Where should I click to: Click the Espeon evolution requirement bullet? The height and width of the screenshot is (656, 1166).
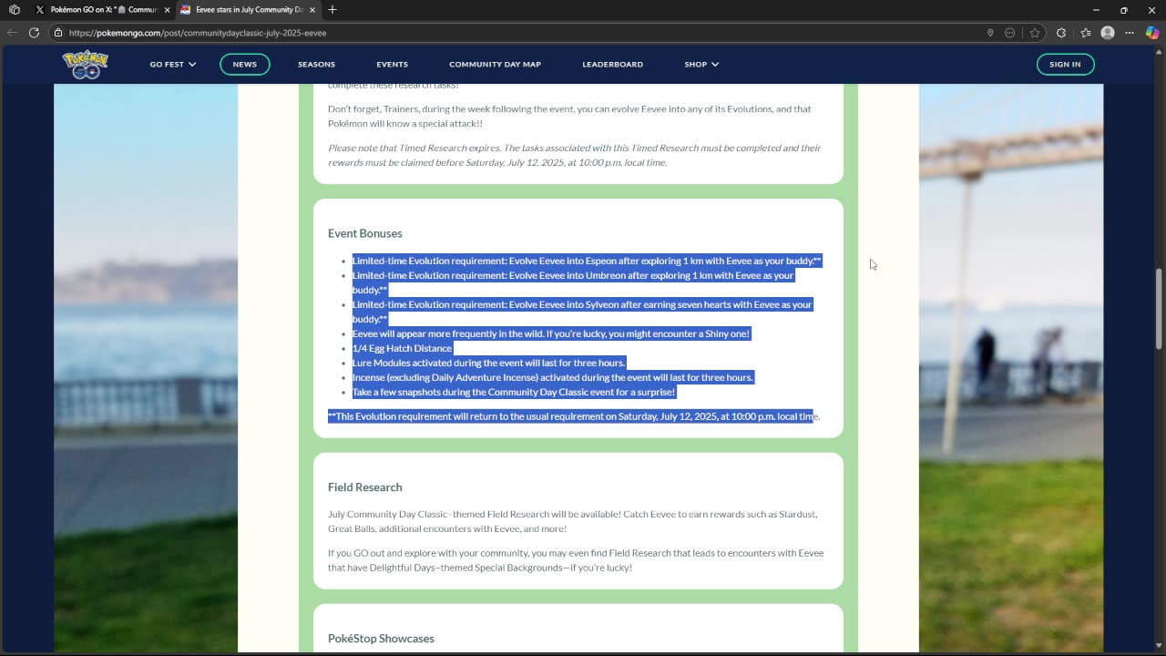point(587,261)
